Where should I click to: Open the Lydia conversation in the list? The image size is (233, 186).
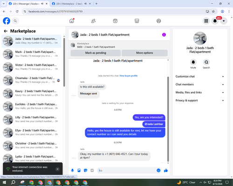[x=31, y=158]
